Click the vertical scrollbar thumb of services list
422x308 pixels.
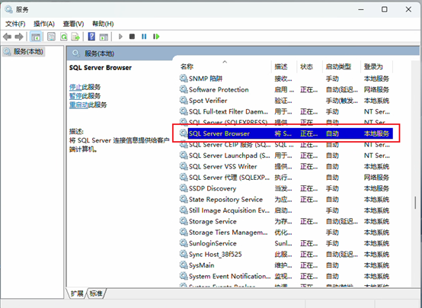point(415,203)
